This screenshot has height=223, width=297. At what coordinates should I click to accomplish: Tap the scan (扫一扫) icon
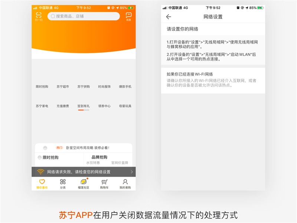(x=39, y=16)
